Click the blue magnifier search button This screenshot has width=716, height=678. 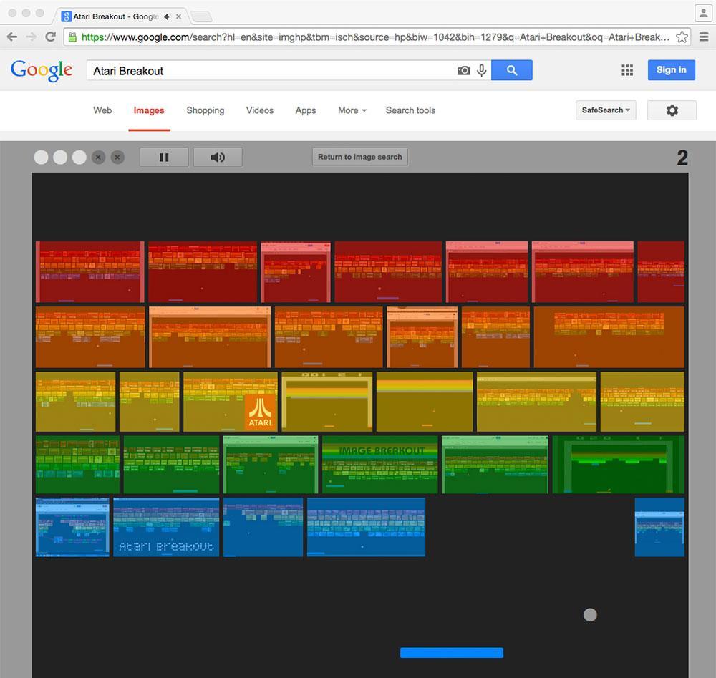512,70
